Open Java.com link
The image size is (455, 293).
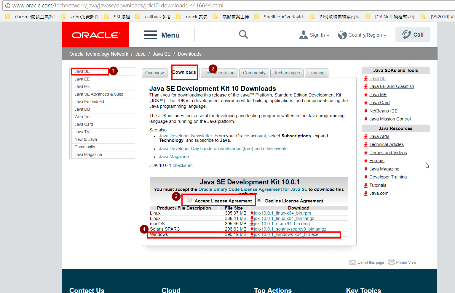point(379,193)
